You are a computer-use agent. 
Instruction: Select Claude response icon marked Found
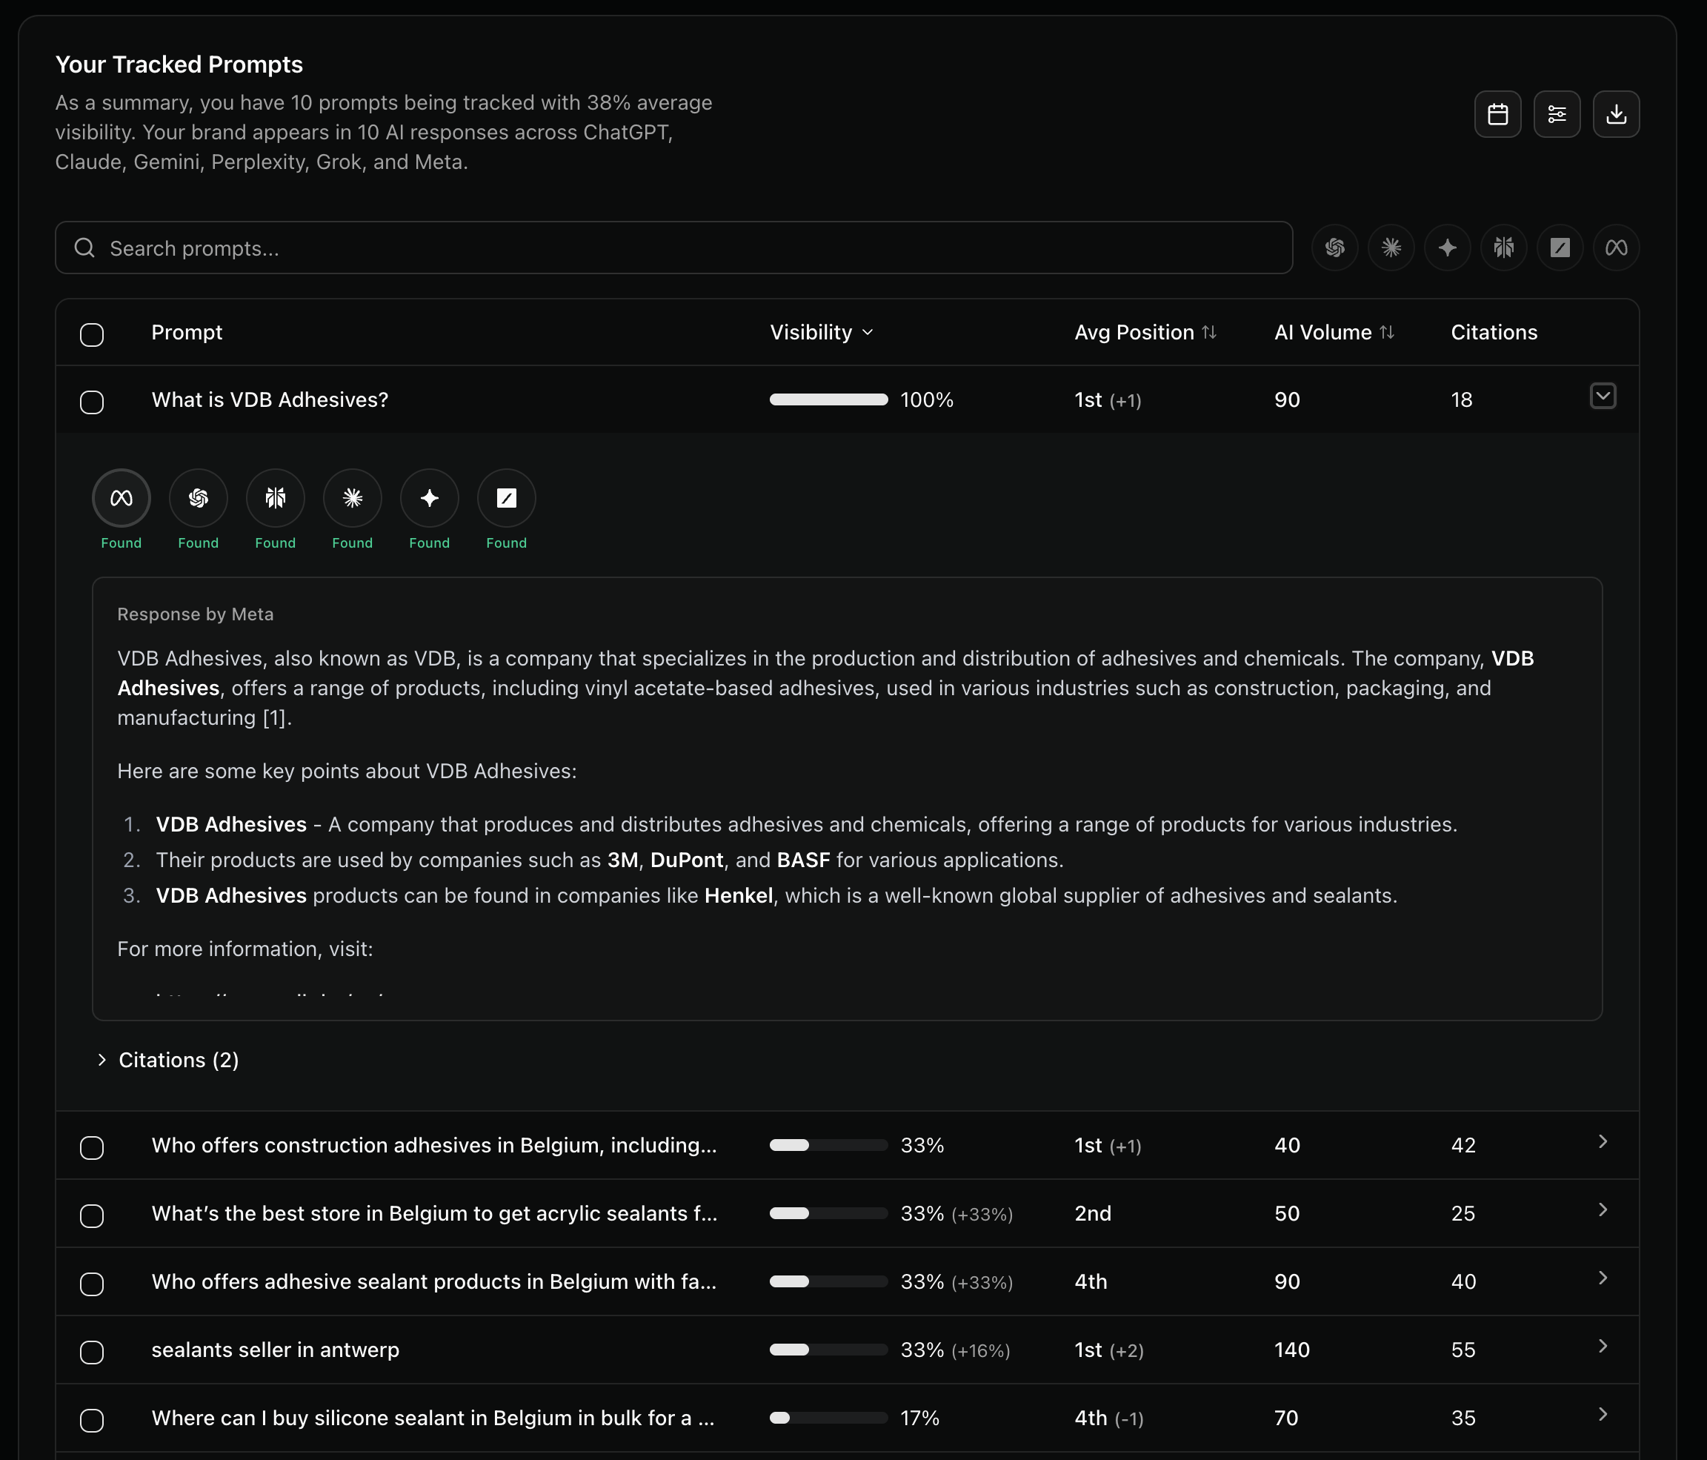click(353, 497)
